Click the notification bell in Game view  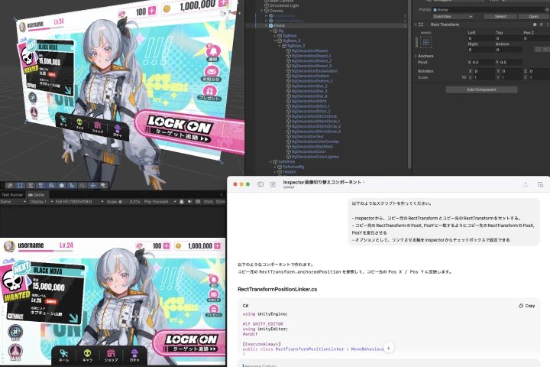tap(213, 280)
